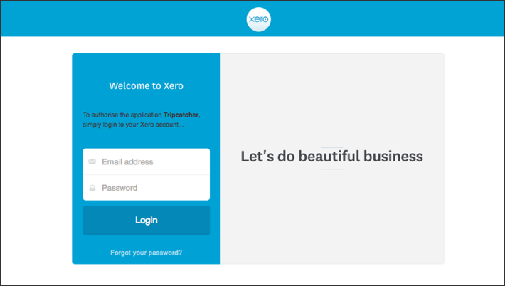Click the padlock icon in password field
Screen dimensions: 505x286
[x=92, y=188]
